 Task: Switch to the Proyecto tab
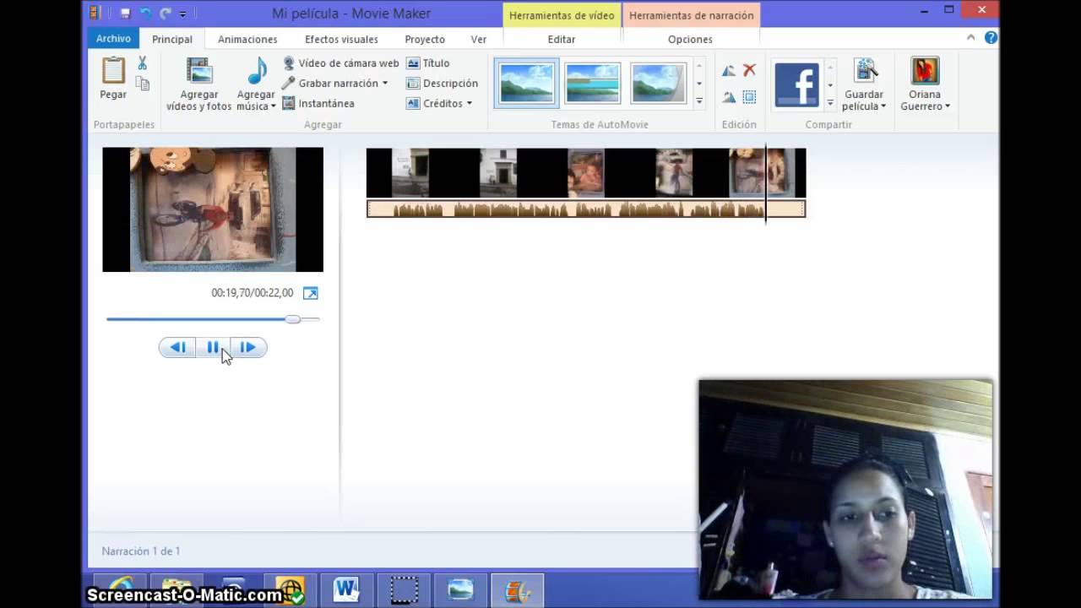click(x=425, y=39)
